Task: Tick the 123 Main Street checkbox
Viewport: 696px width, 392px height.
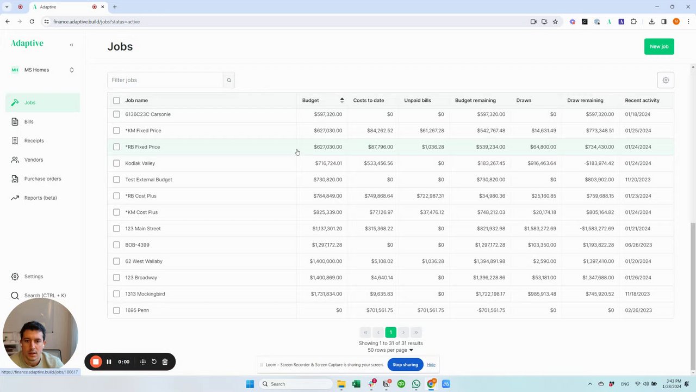Action: pos(116,229)
